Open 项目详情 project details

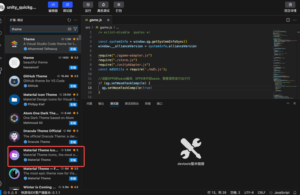click(x=290, y=5)
